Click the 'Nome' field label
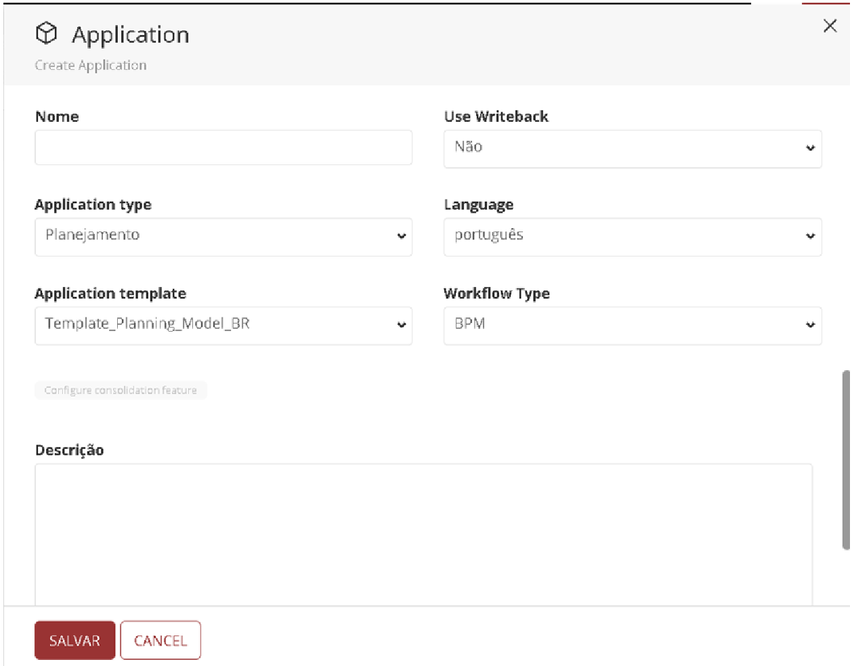Screen dimensions: 852x666 57,116
